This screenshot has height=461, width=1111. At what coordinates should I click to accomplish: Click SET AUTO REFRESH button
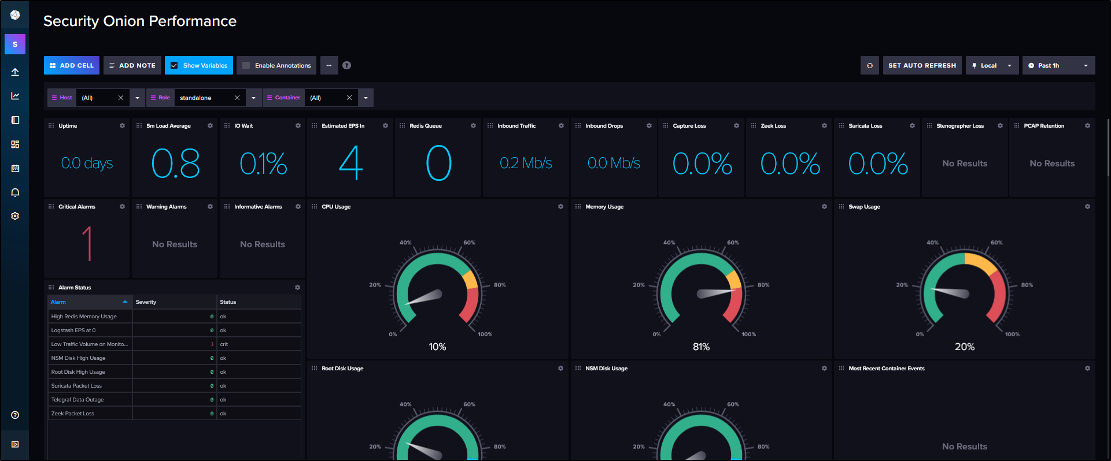tap(922, 65)
